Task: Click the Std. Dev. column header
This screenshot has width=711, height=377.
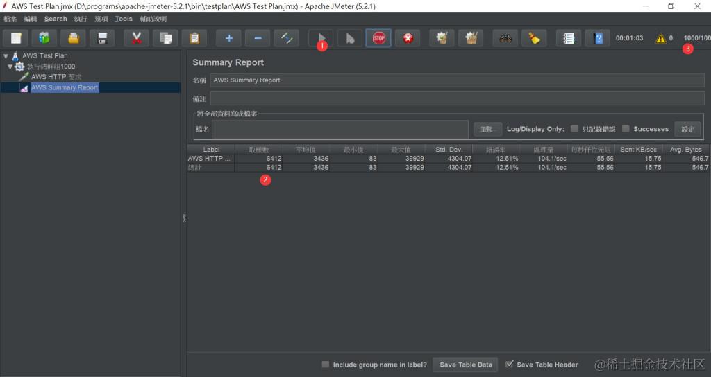Action: click(x=449, y=150)
